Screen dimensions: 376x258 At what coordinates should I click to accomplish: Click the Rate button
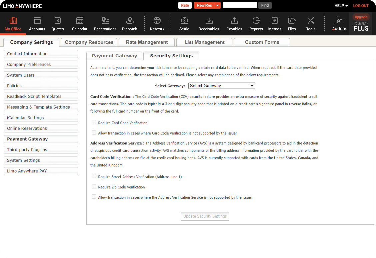[185, 5]
